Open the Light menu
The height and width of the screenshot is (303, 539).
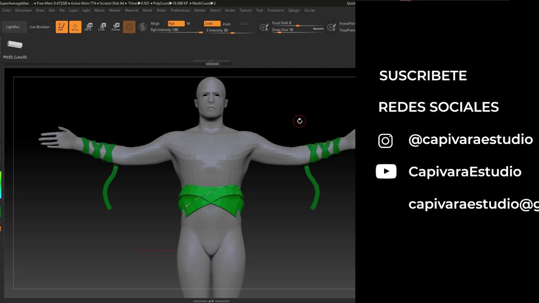tap(86, 10)
